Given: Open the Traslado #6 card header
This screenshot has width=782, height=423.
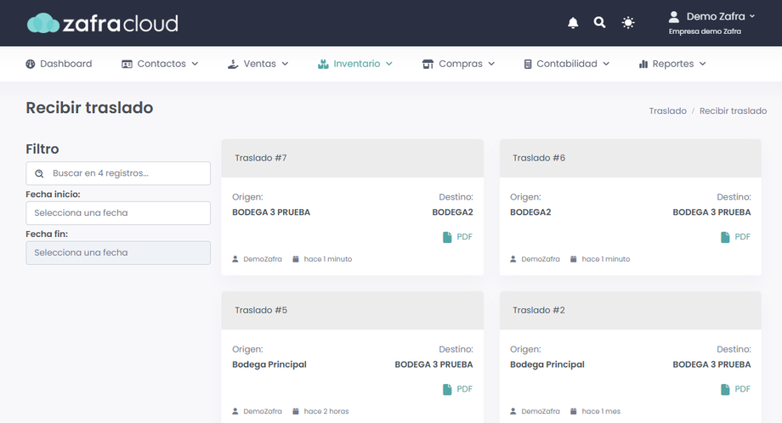Looking at the screenshot, I should pyautogui.click(x=631, y=158).
